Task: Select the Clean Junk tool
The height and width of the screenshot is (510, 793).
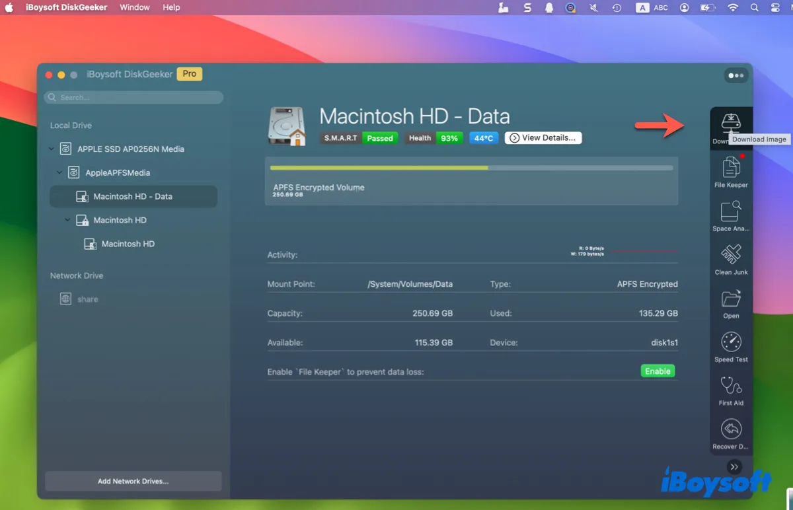Action: pos(731,259)
